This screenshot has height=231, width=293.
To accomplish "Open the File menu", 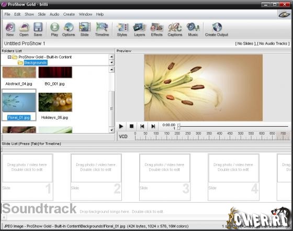I will 7,14.
